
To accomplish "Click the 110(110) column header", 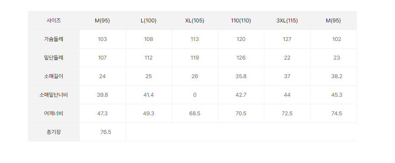I will pos(241,21).
